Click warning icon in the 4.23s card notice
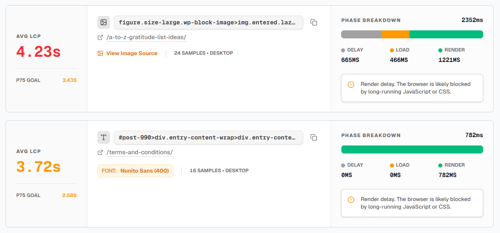Screen dimensions: 500x233 [x=351, y=85]
